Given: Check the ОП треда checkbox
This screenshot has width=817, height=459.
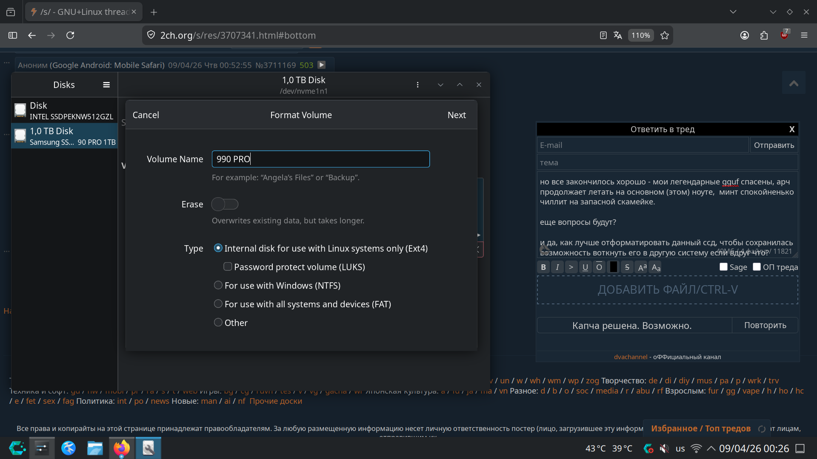Looking at the screenshot, I should [x=757, y=267].
